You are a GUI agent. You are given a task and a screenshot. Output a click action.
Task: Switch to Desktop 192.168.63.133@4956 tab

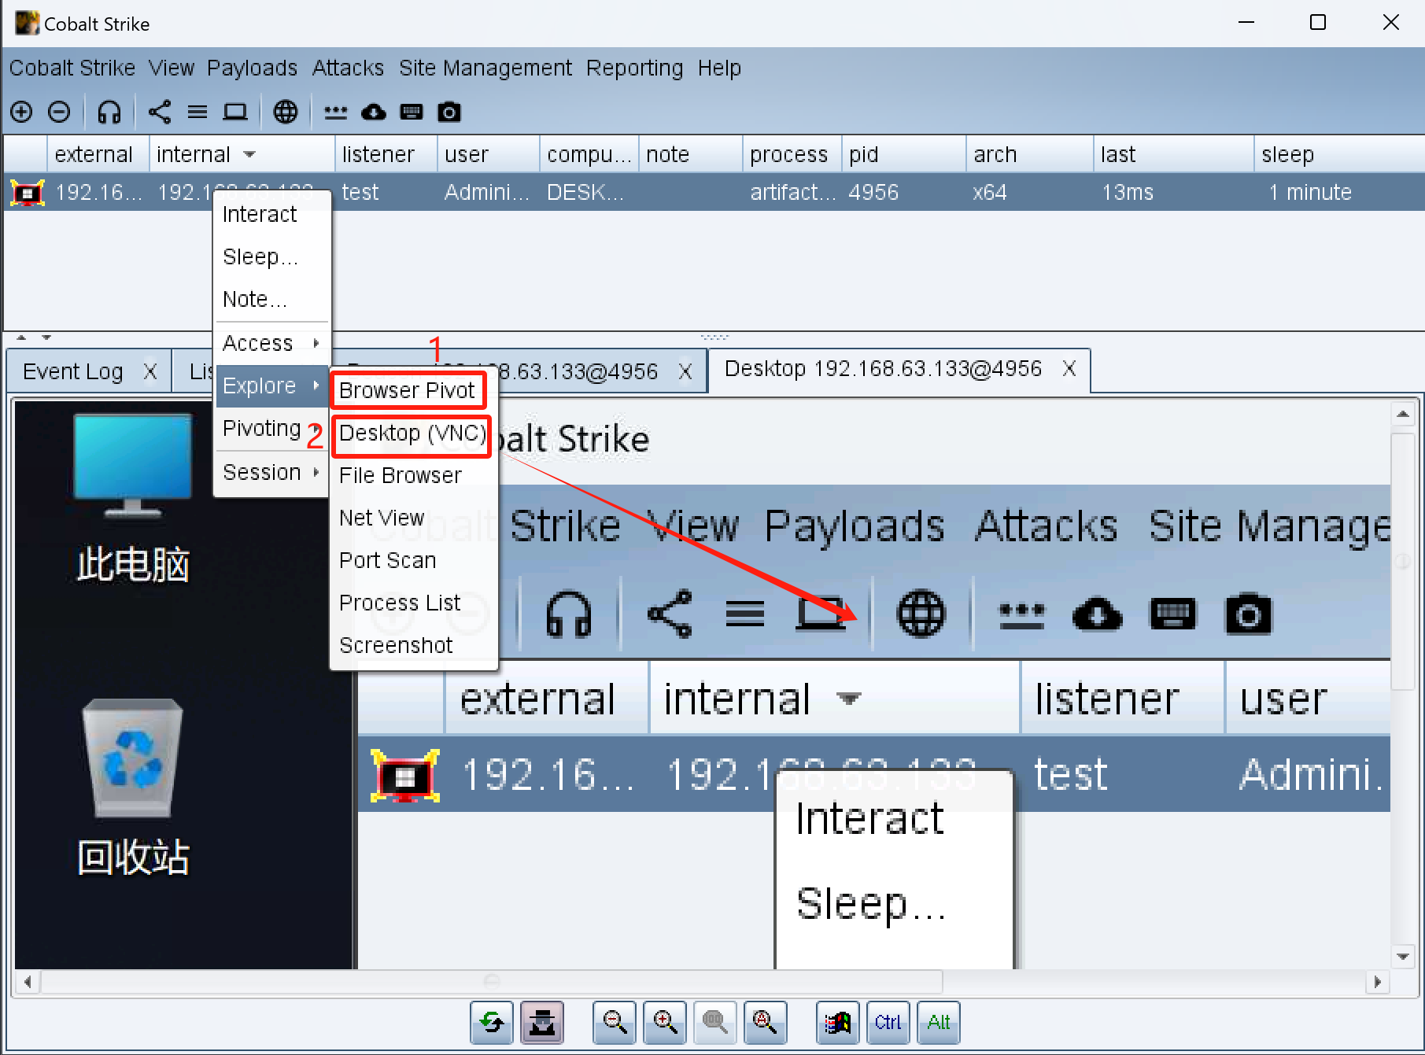click(x=883, y=368)
